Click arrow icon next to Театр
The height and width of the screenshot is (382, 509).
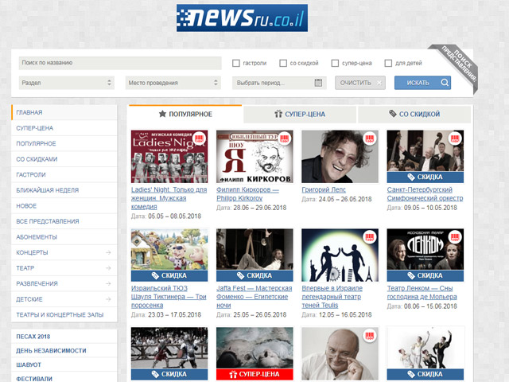click(108, 268)
